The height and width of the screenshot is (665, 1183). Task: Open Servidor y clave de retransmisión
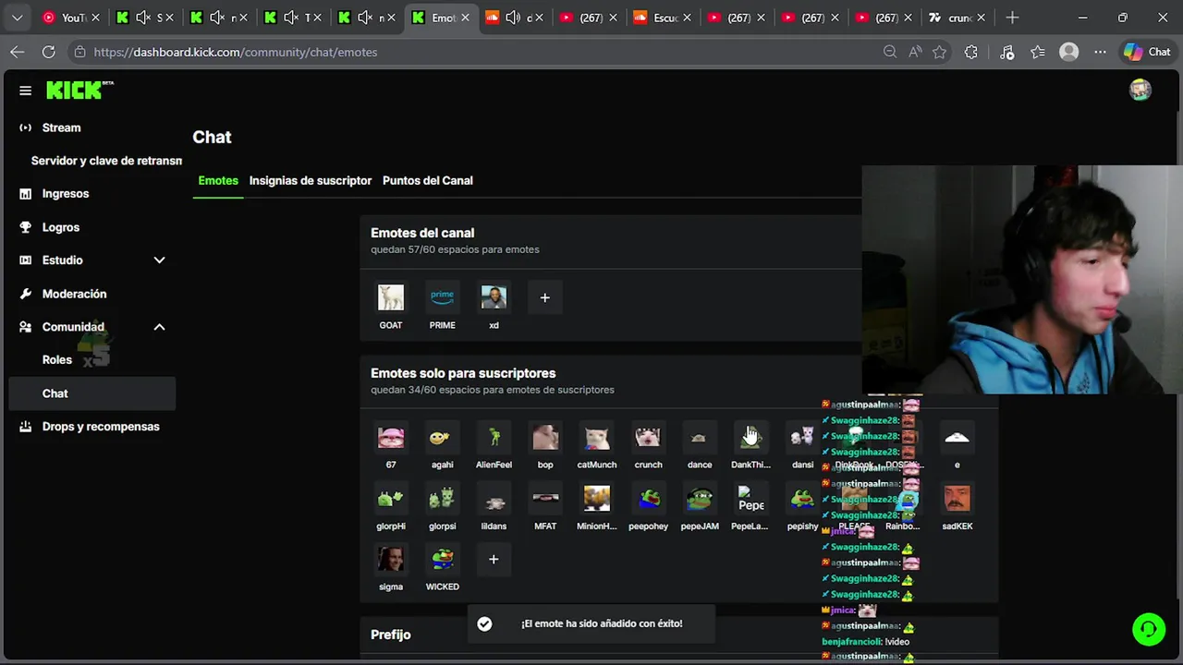(106, 161)
